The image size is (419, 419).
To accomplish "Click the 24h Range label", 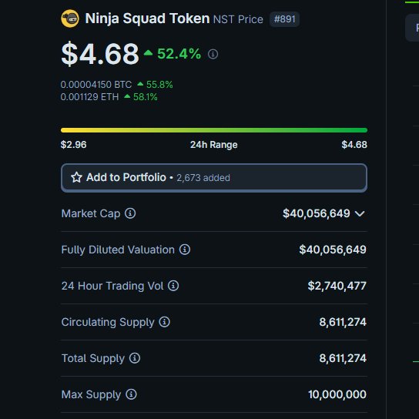I will click(x=214, y=145).
